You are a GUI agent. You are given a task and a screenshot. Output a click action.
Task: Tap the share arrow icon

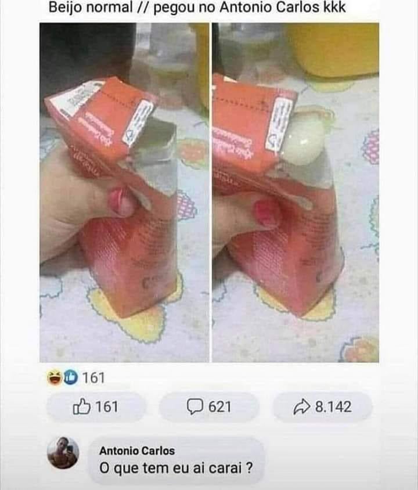[302, 407]
